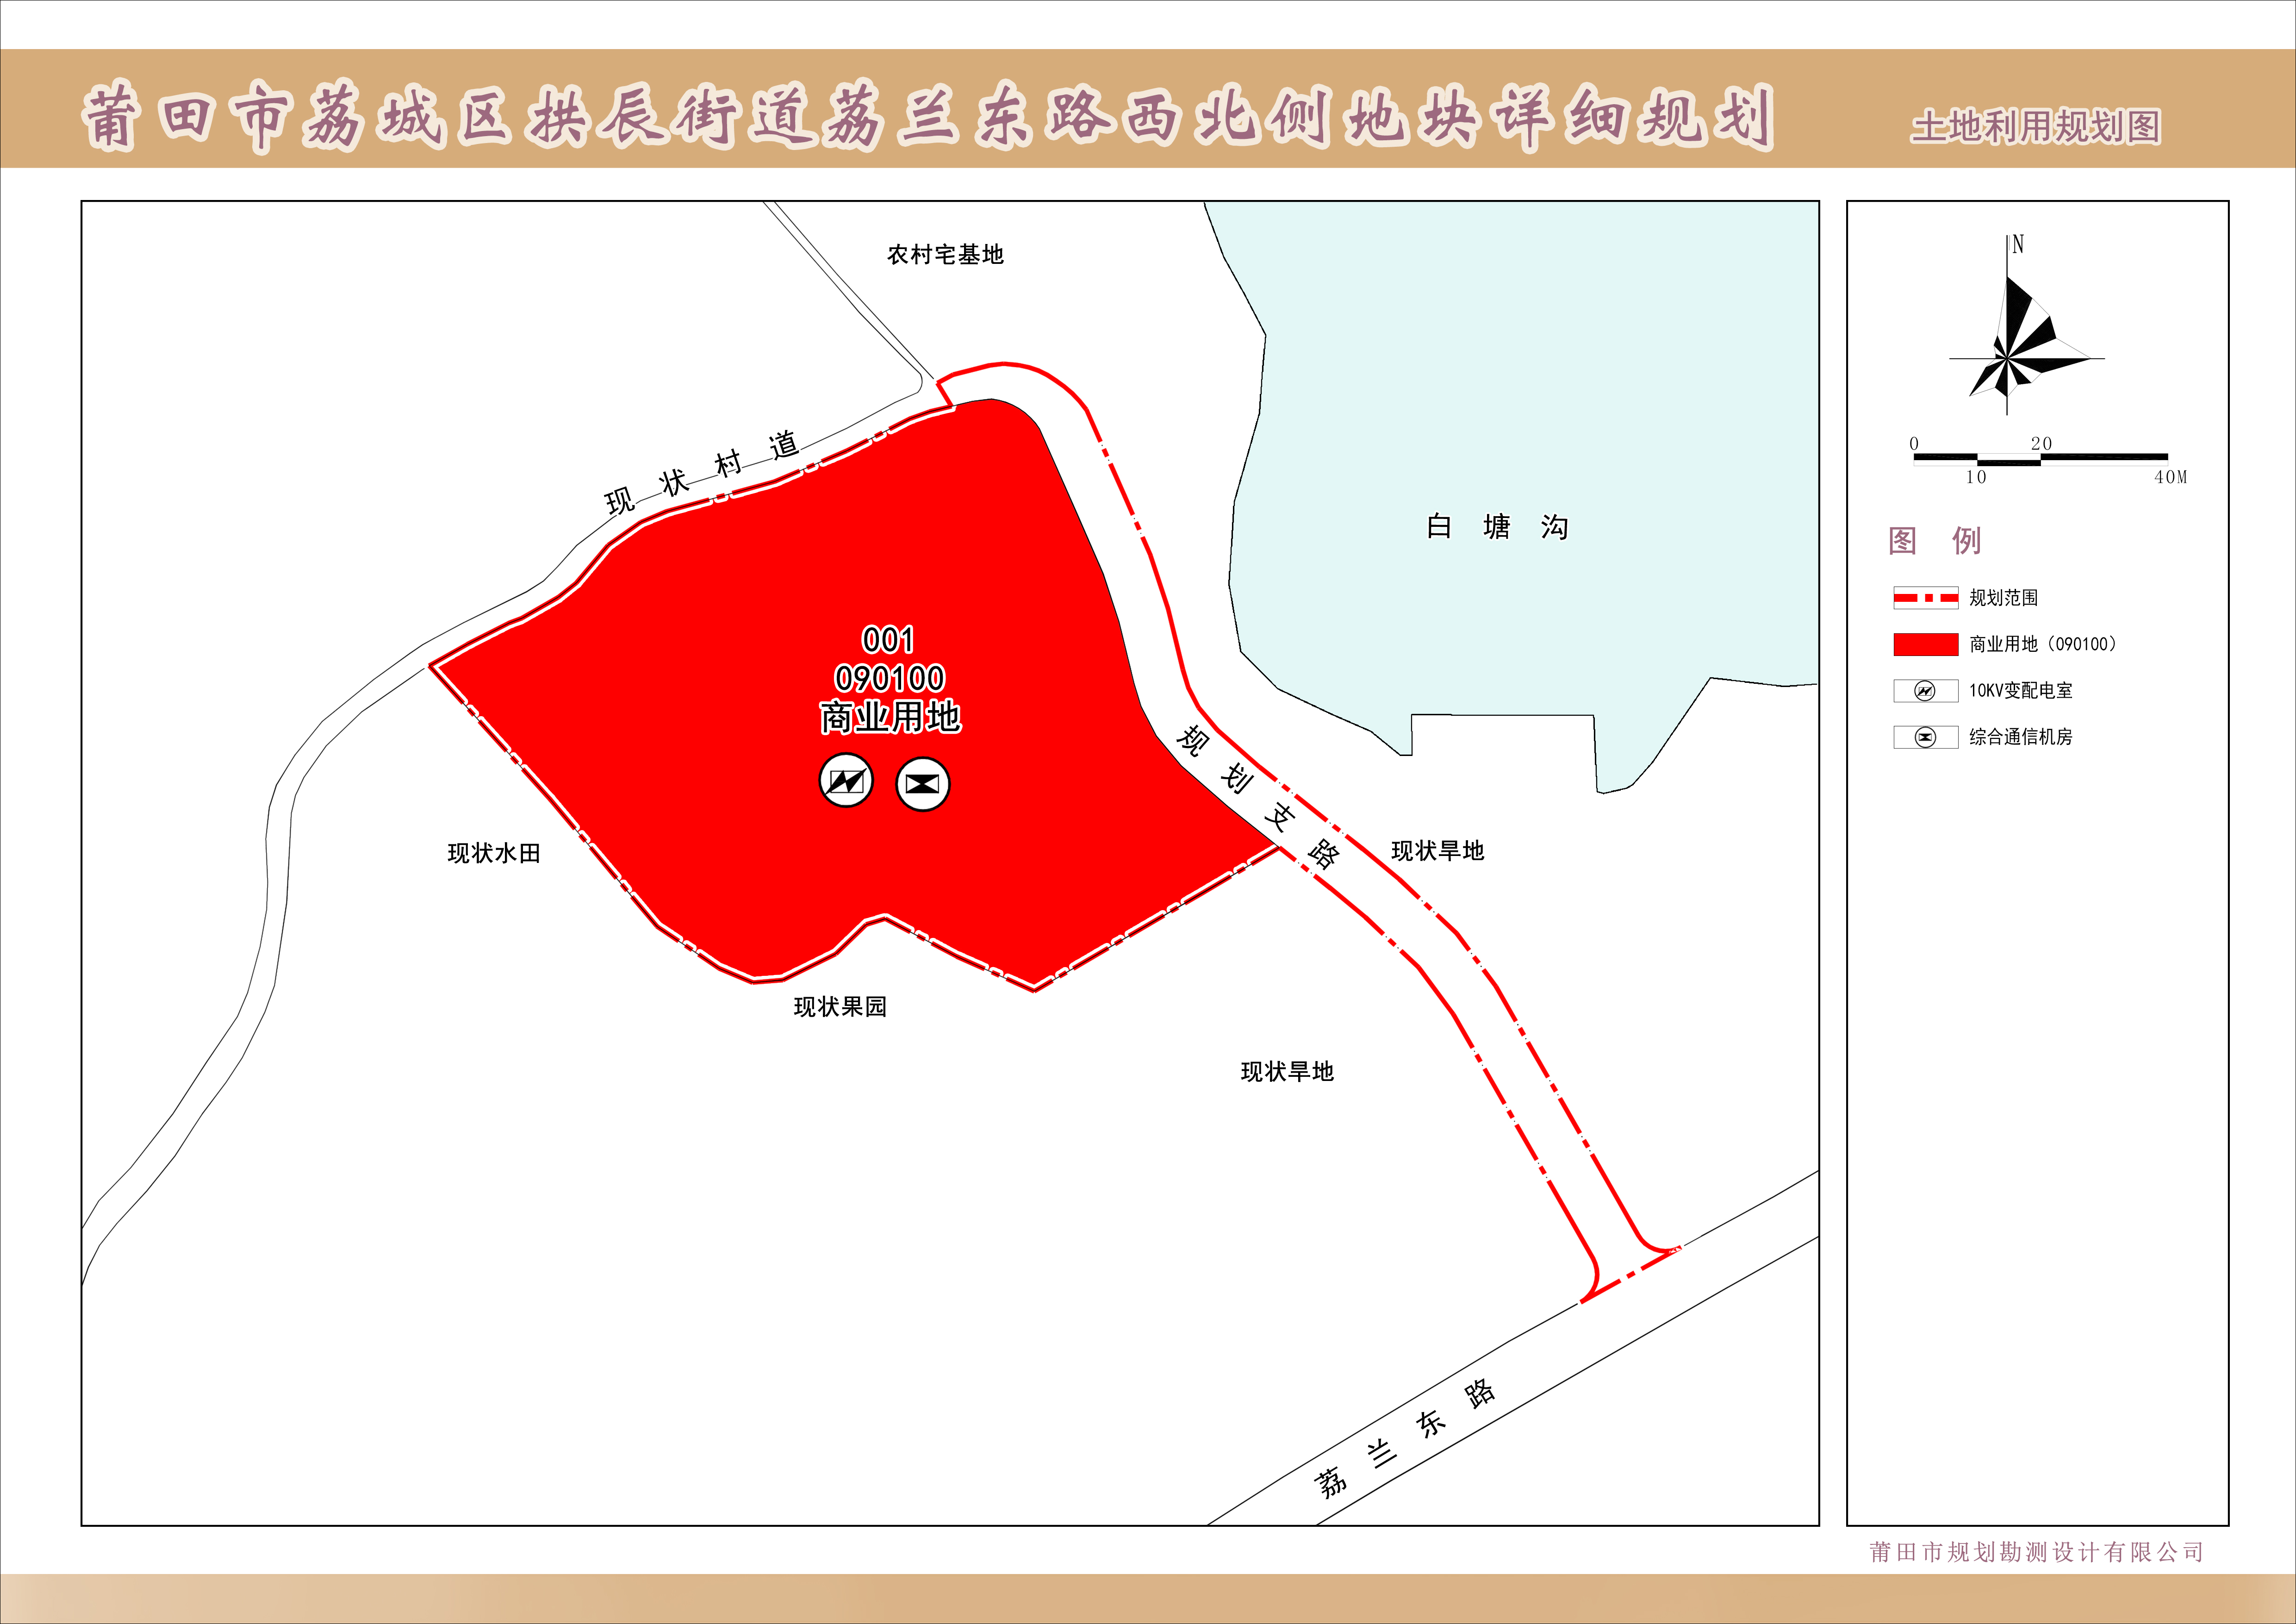Viewport: 2296px width, 1624px height.
Task: Click the 10KV变配电室 legend icon
Action: coord(1924,691)
